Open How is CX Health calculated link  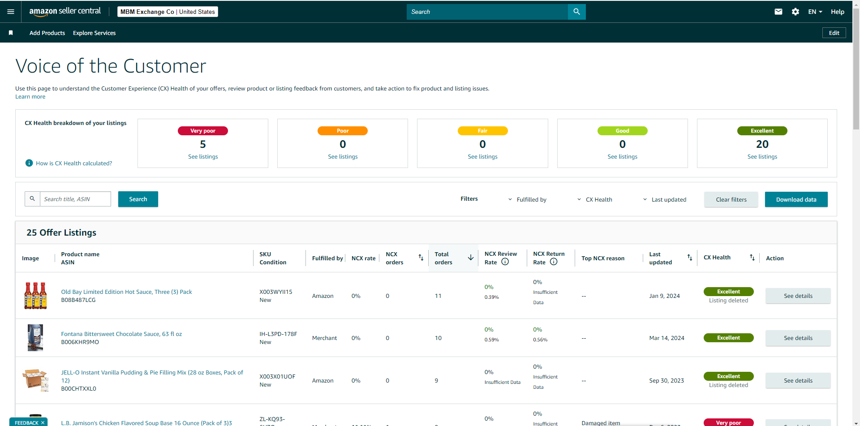(74, 163)
